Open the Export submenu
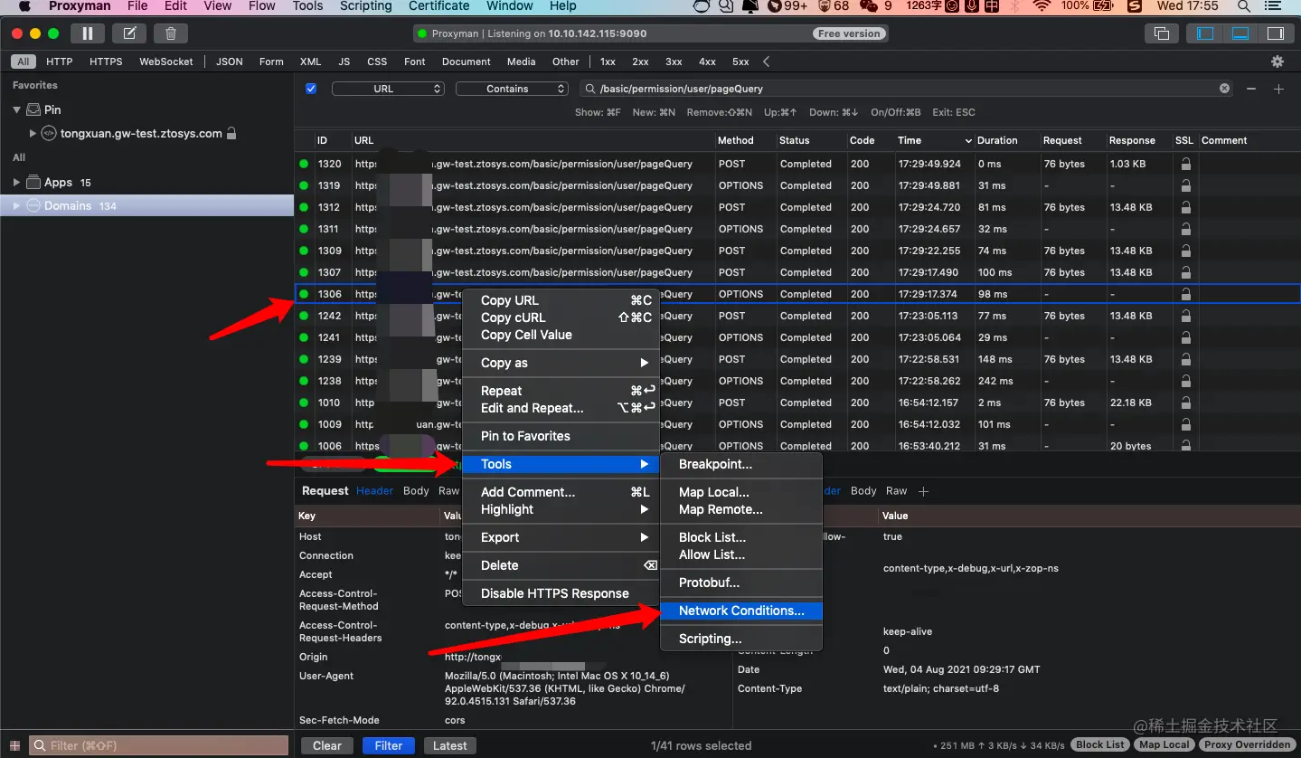This screenshot has width=1301, height=758. [561, 537]
